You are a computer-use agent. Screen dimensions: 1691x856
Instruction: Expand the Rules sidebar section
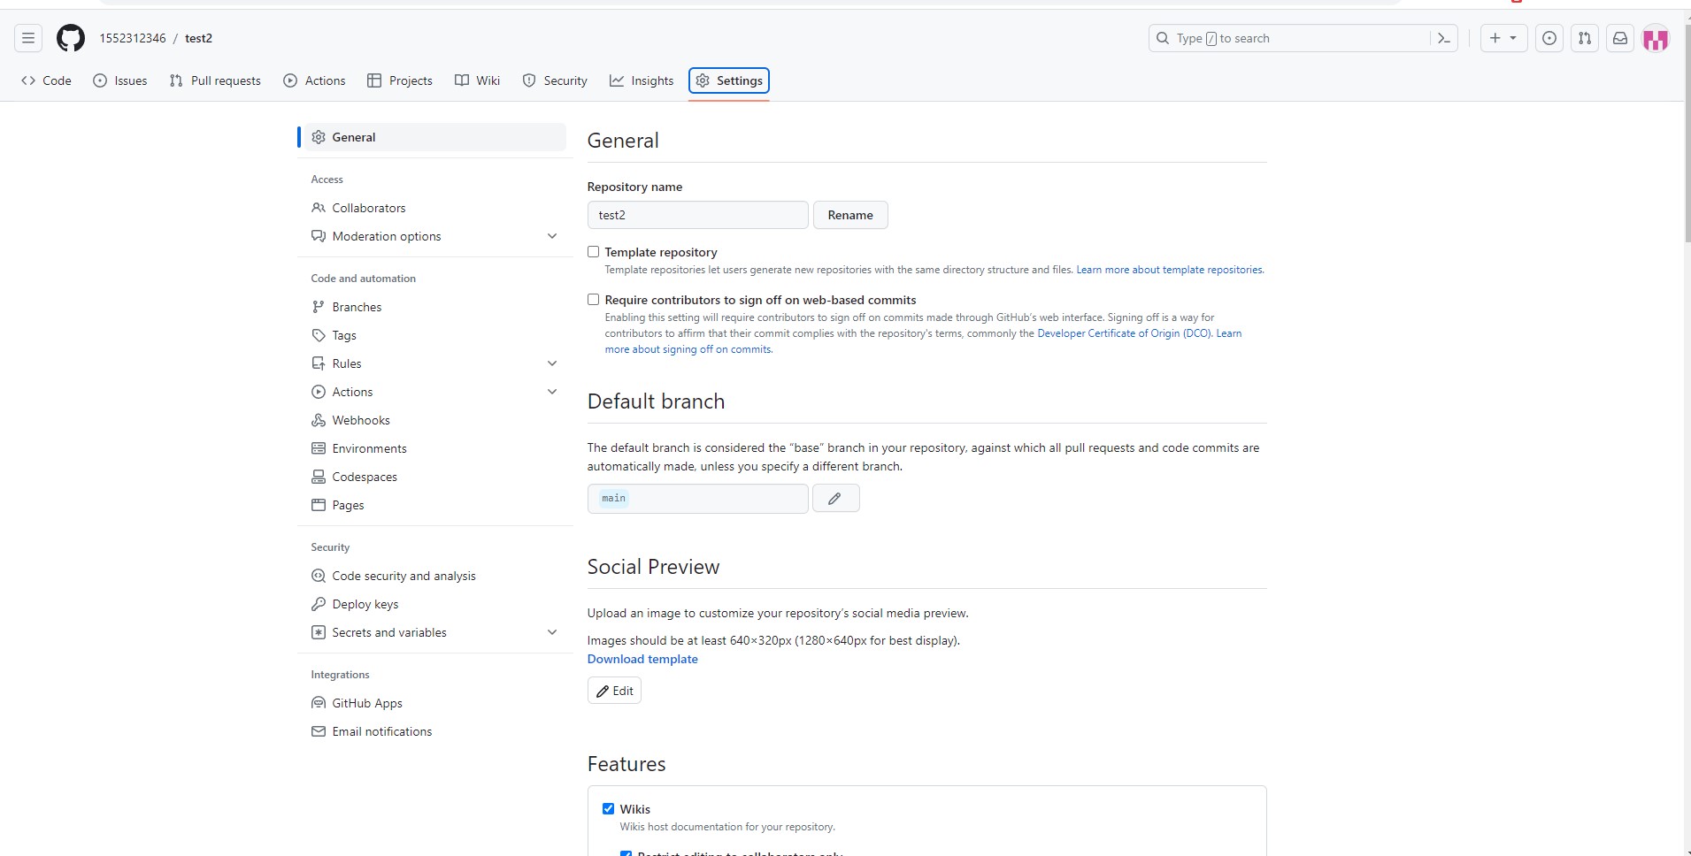click(x=551, y=363)
